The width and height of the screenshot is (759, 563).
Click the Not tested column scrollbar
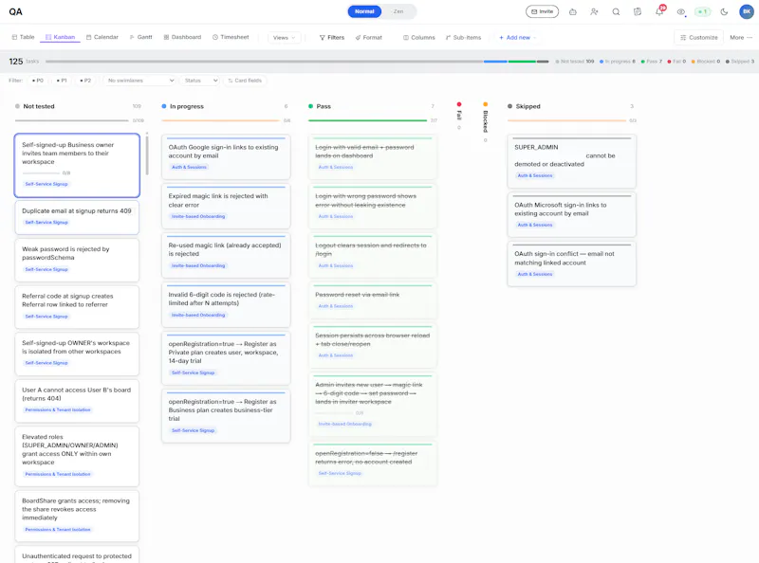(x=147, y=154)
